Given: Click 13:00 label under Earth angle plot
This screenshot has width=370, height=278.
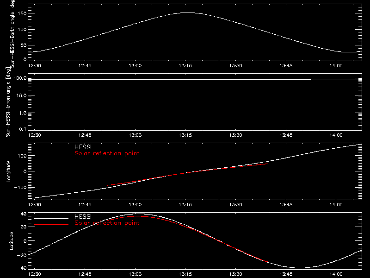Looking at the screenshot, I should pyautogui.click(x=135, y=65).
